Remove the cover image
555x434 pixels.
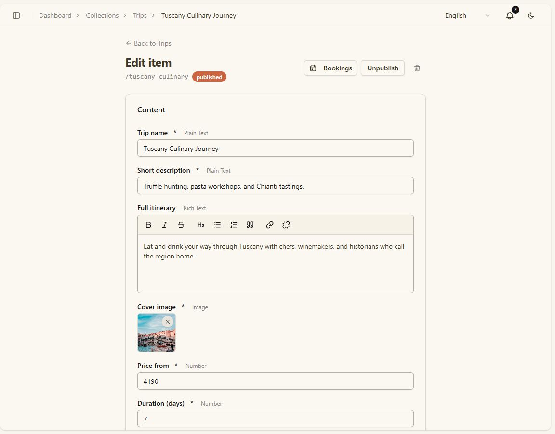(x=168, y=322)
